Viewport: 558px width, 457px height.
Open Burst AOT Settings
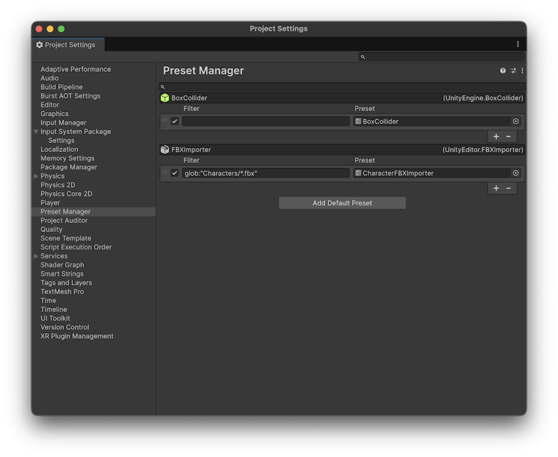coord(70,96)
